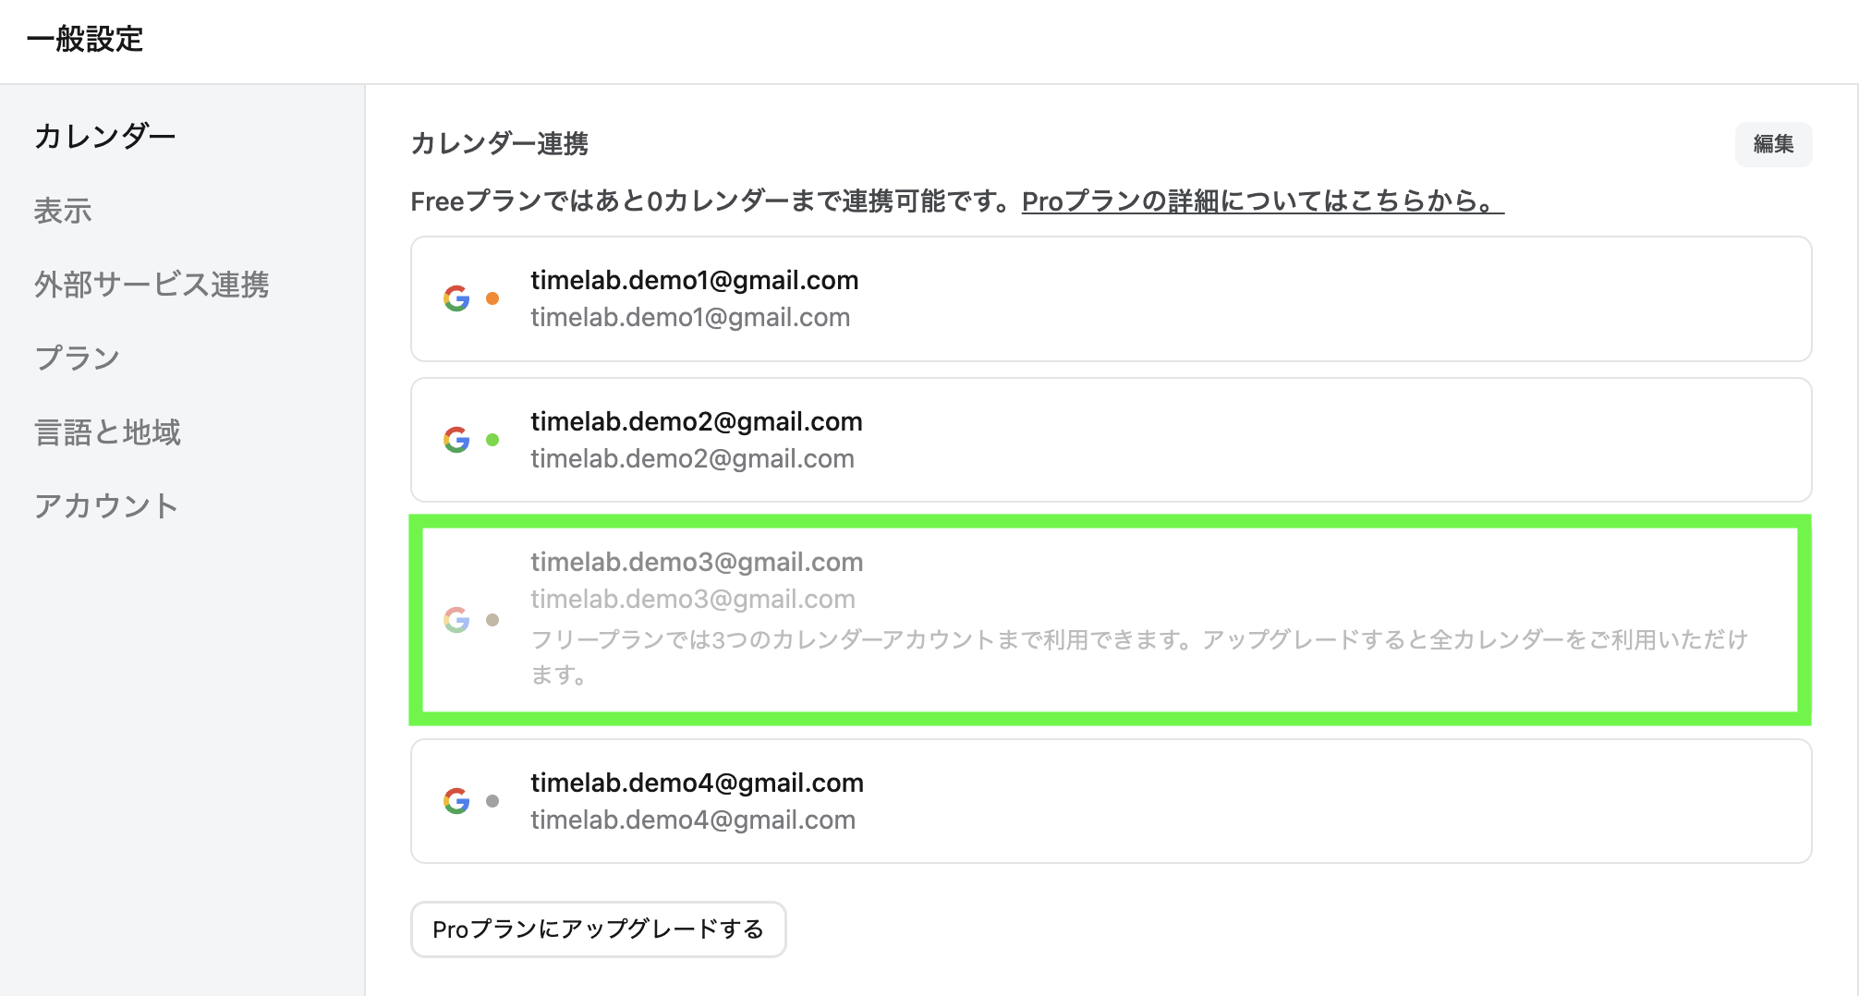The height and width of the screenshot is (996, 1859).
Task: Click the 編集 button
Action: click(1773, 144)
